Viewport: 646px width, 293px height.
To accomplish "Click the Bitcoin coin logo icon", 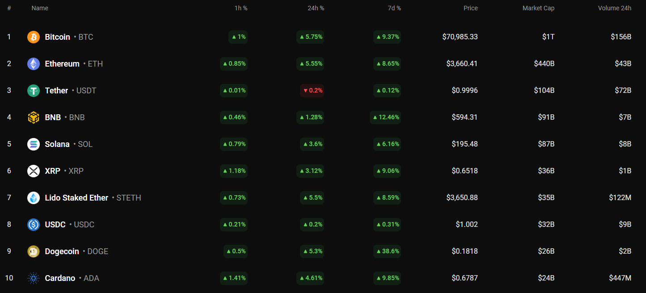I will point(34,37).
